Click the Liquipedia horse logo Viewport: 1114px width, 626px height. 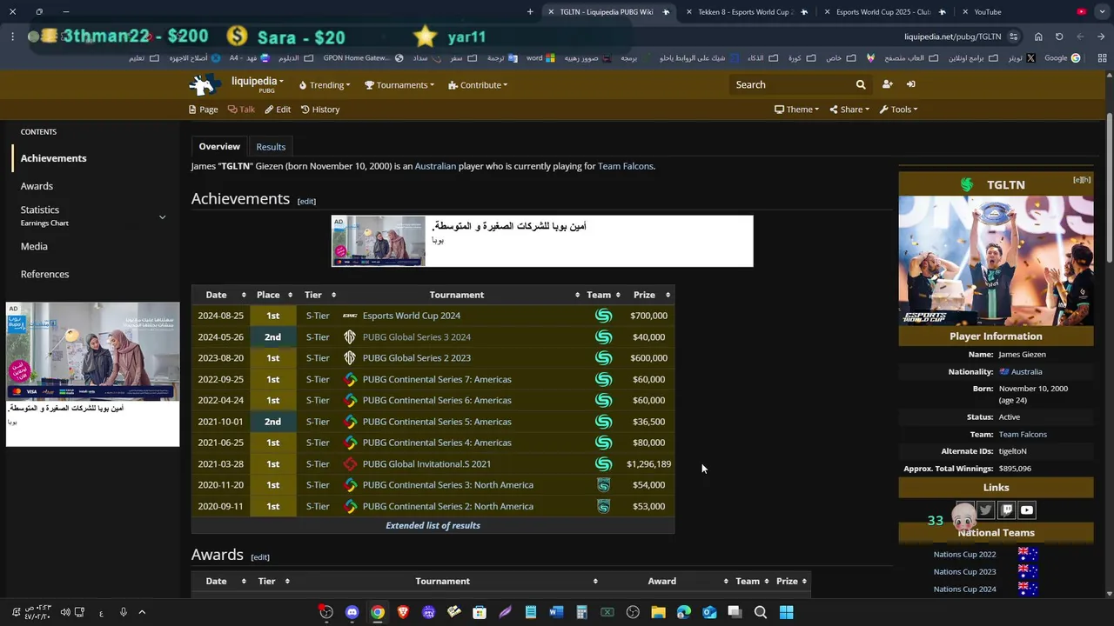205,84
